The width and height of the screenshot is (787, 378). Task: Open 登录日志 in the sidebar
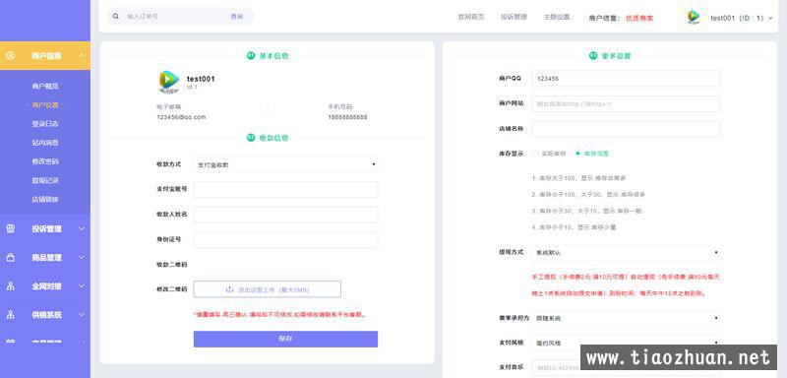click(45, 123)
